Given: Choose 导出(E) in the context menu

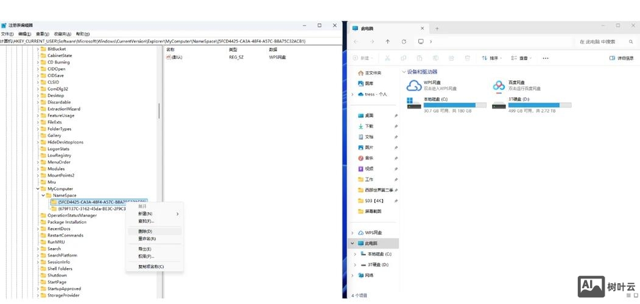Looking at the screenshot, I should [x=145, y=249].
